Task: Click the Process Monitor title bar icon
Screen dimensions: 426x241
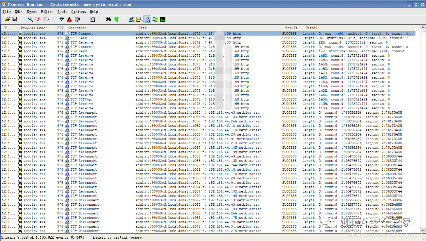Action: click(x=4, y=4)
